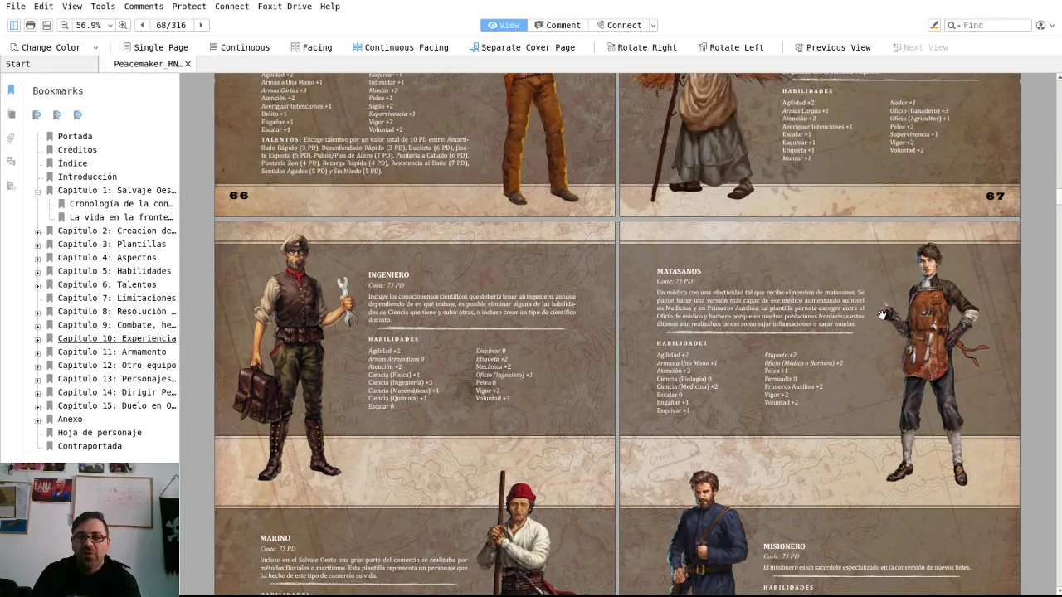Screen dimensions: 1062x597
Task: Open the Foxit Drive menu
Action: pos(284,7)
